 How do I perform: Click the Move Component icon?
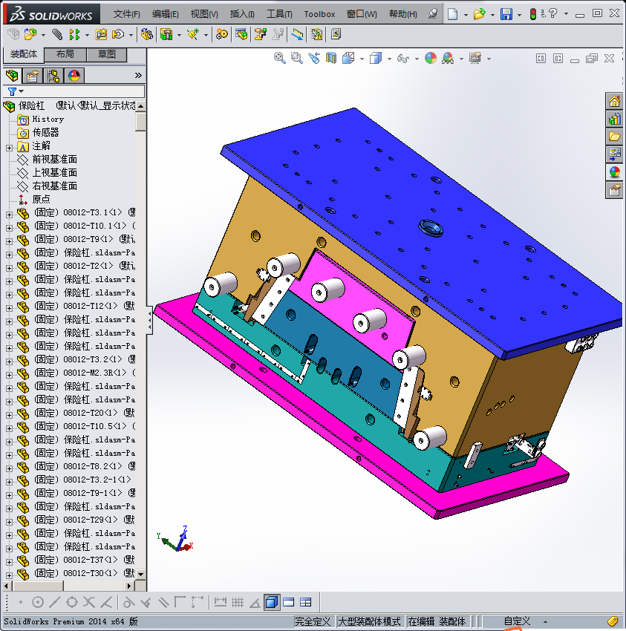[x=118, y=34]
